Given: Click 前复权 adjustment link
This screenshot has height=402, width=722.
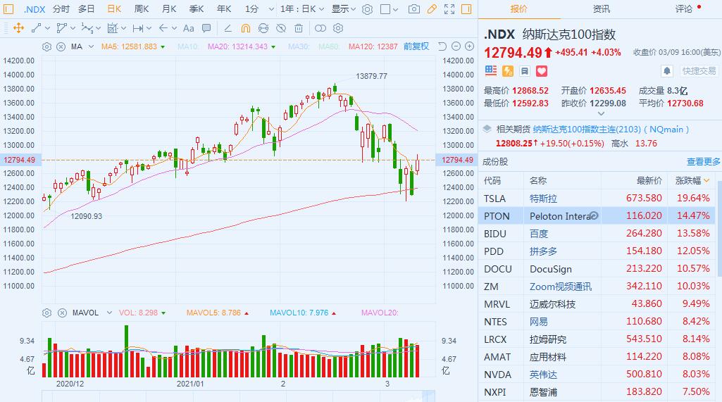Looking at the screenshot, I should (x=416, y=46).
